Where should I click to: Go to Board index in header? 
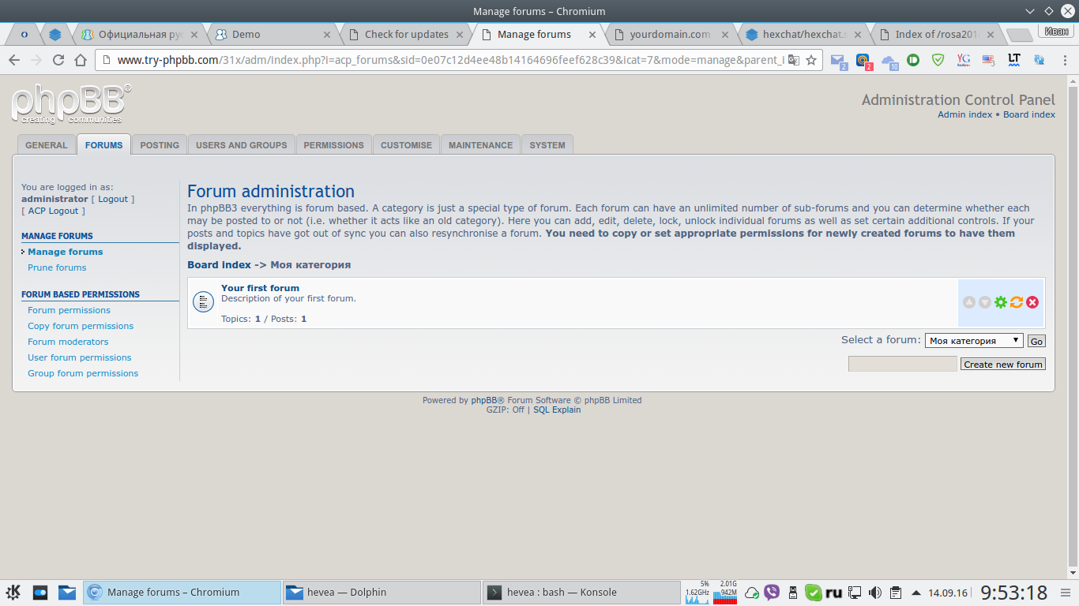coord(1029,114)
